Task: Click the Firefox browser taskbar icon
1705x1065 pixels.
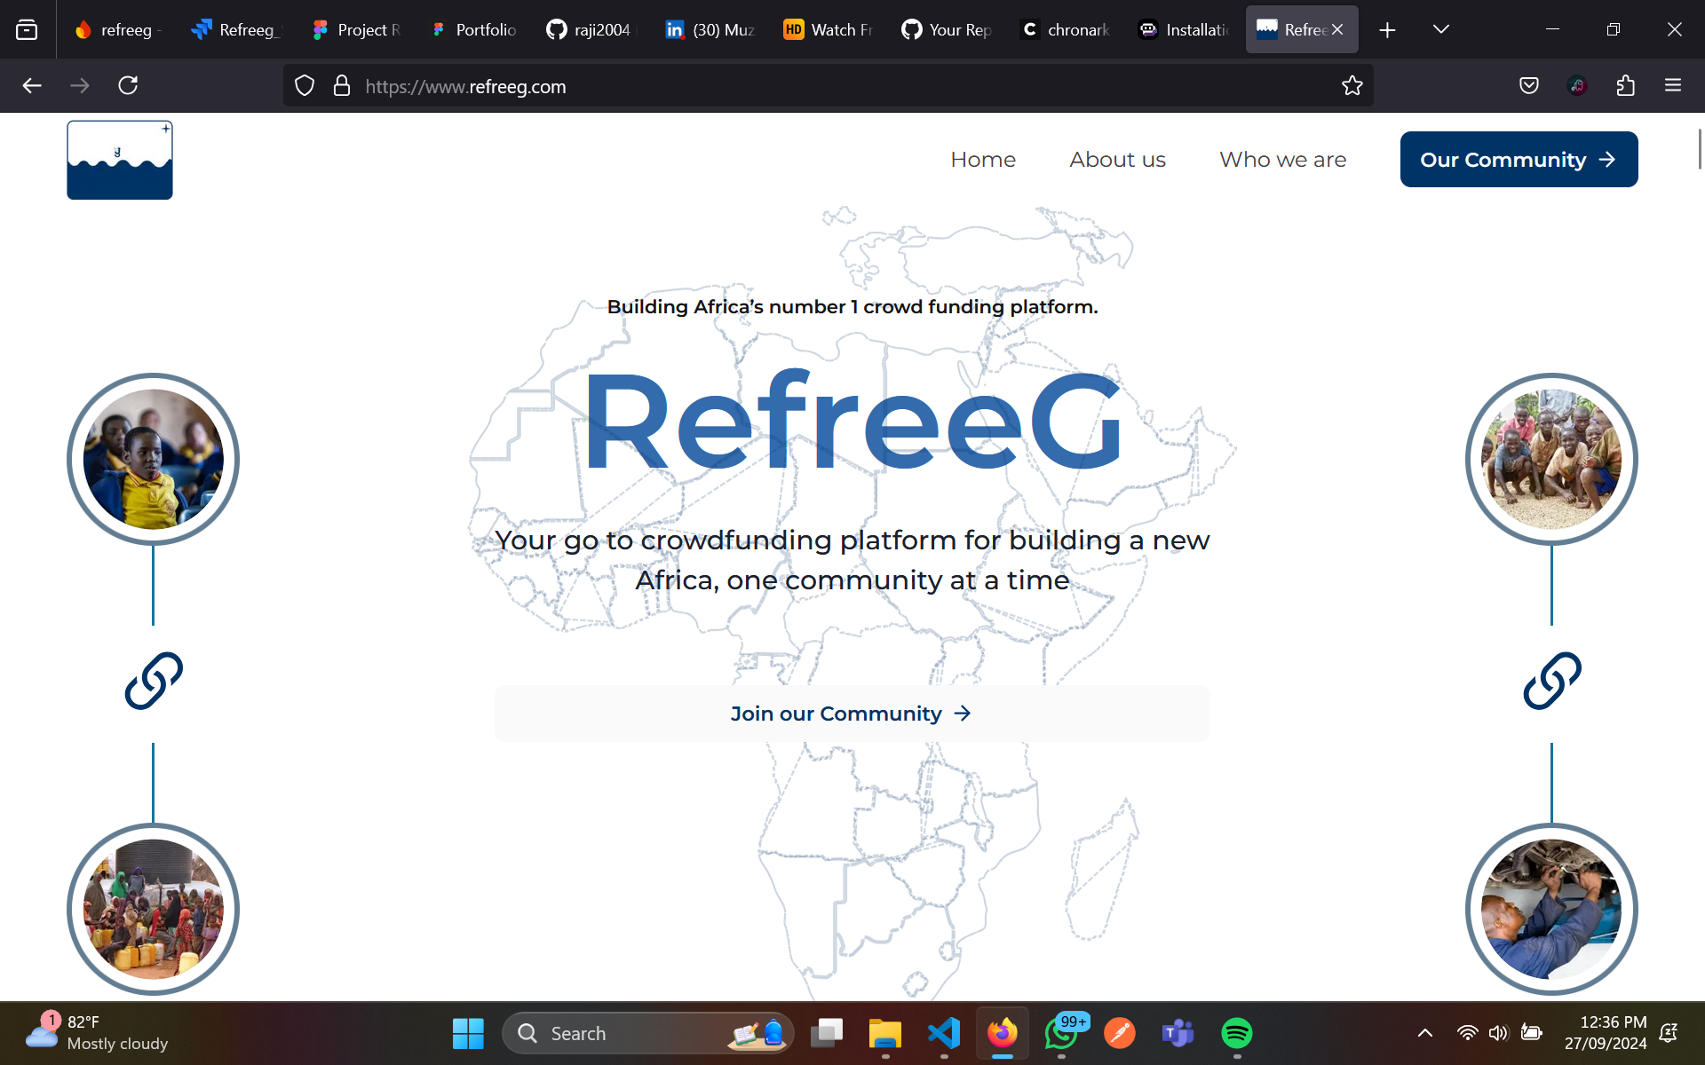Action: pos(1002,1033)
